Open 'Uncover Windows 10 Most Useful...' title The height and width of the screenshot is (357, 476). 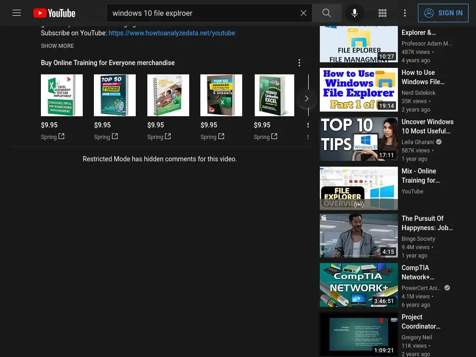pyautogui.click(x=428, y=126)
